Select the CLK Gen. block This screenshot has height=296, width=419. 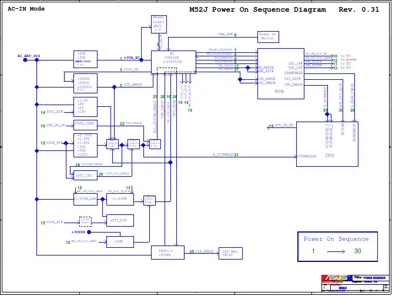(230, 253)
